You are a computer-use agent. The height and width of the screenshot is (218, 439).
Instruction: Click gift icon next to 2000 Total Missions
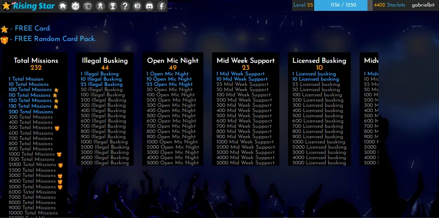click(61, 165)
